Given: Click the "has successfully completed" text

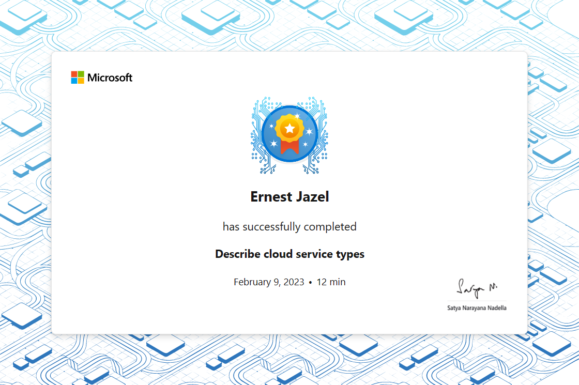Looking at the screenshot, I should 289,227.
